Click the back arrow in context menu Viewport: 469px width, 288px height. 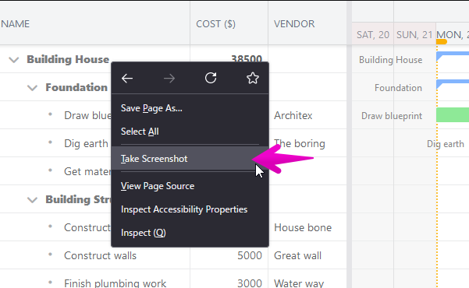click(127, 79)
